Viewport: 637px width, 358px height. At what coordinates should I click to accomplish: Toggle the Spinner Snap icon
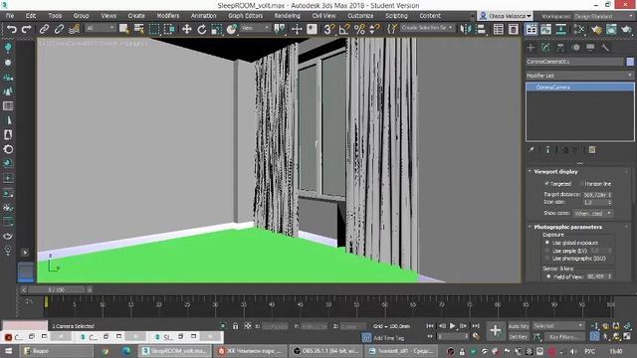[374, 29]
